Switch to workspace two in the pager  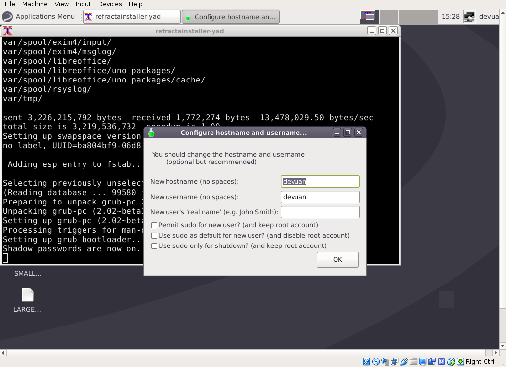(389, 17)
